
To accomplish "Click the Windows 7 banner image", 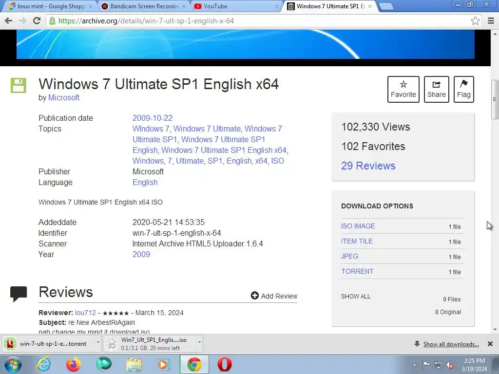I will [246, 44].
